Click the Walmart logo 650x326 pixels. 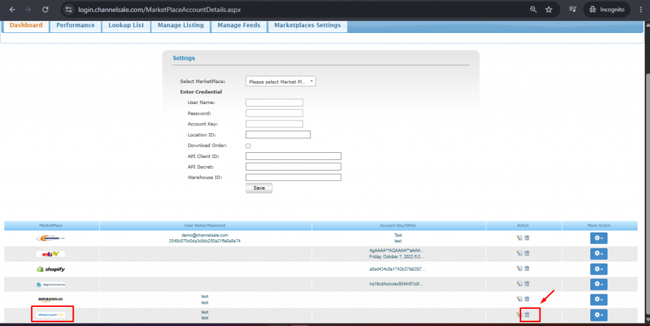coord(51,315)
